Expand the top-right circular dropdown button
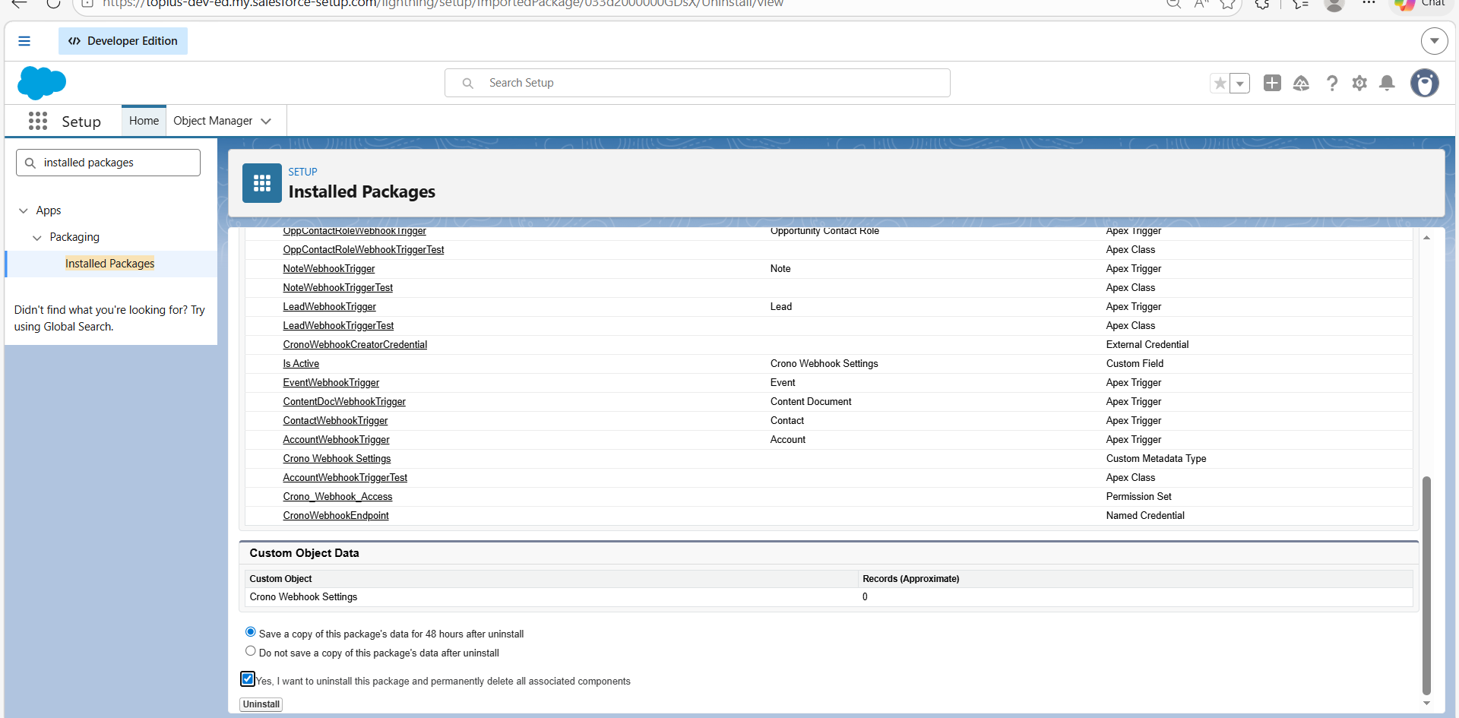Screen dimensions: 1459x718 point(1435,41)
